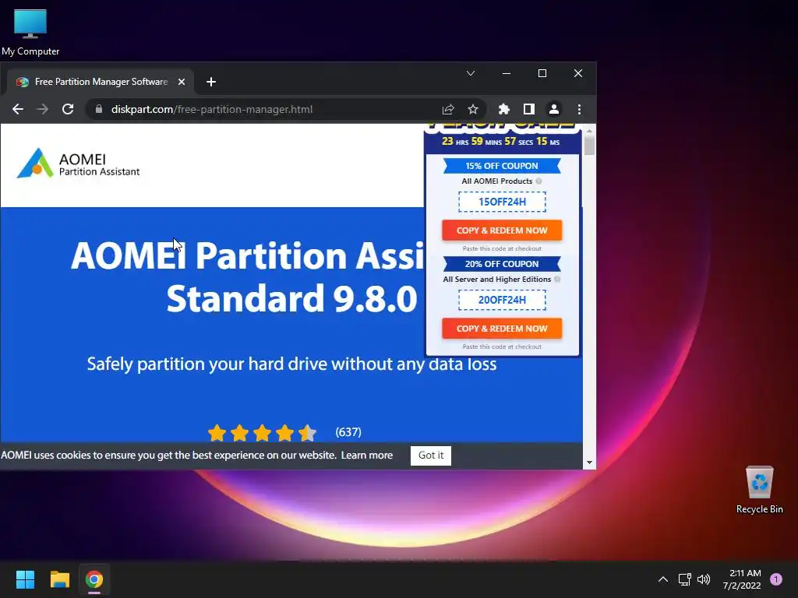
Task: Minimize the Chrome window
Action: pos(507,73)
